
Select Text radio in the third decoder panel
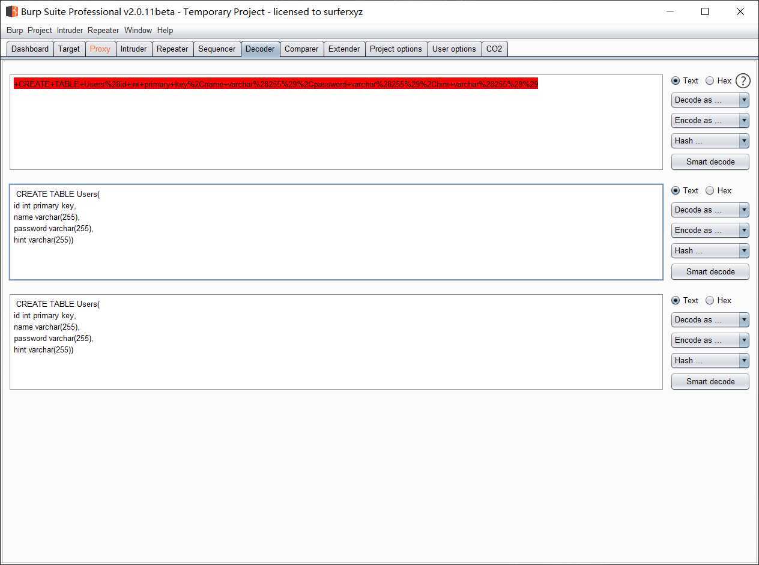(676, 300)
